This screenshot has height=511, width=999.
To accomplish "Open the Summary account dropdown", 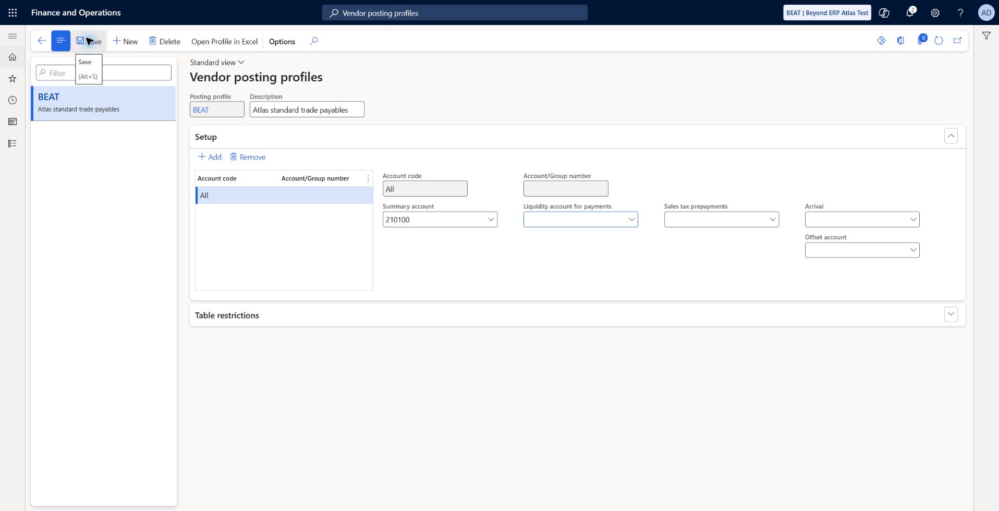I will 491,220.
